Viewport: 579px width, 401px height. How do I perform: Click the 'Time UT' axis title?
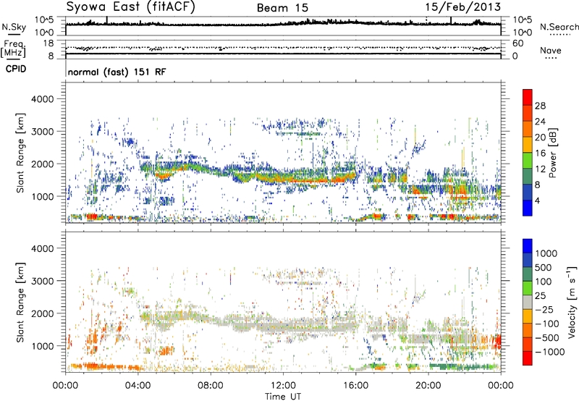coord(283,397)
